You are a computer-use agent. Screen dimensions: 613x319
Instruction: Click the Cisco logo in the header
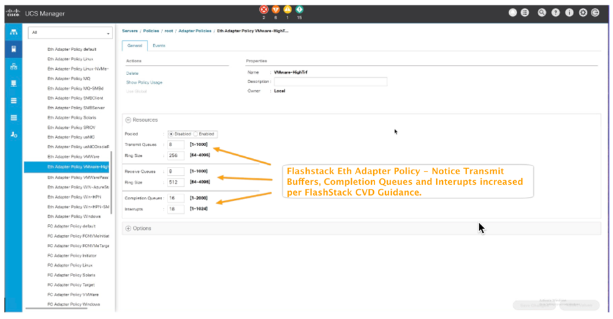click(13, 13)
